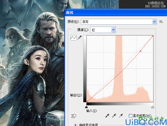Click the 通道(C) label
This screenshot has width=167, height=126.
[83, 30]
